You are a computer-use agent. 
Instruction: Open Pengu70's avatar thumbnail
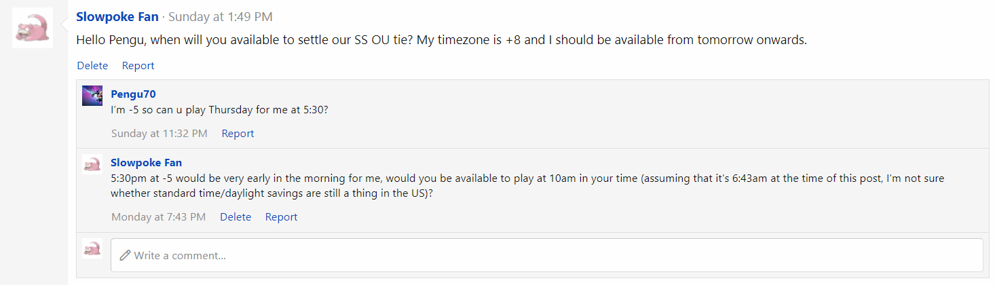point(92,96)
